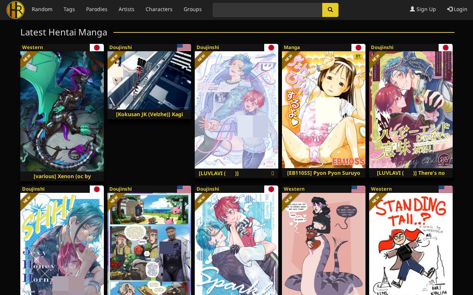Screen dimensions: 473x295
Task: Open the Random menu item
Action: 42,9
